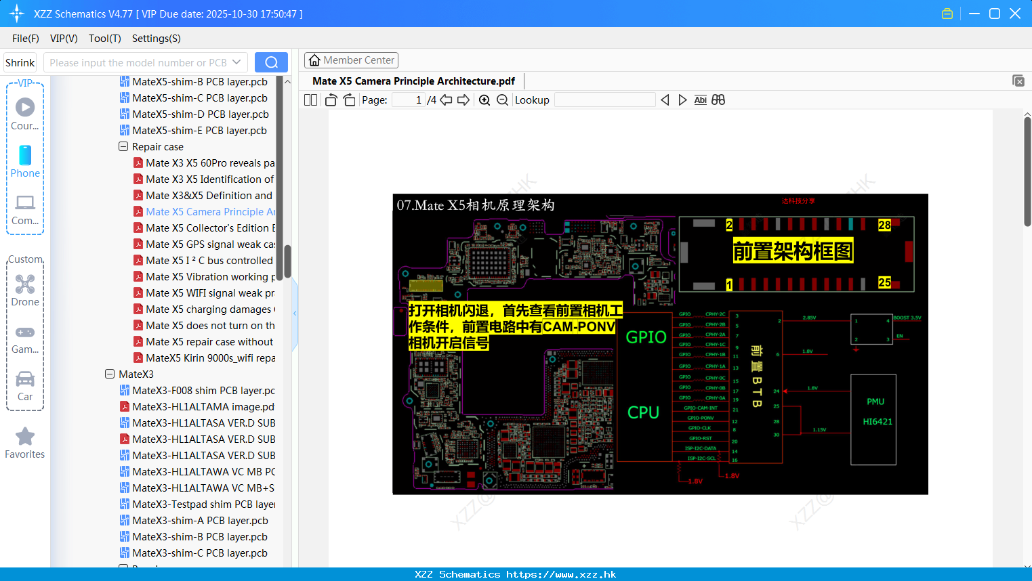Click the blue search button

(x=271, y=62)
